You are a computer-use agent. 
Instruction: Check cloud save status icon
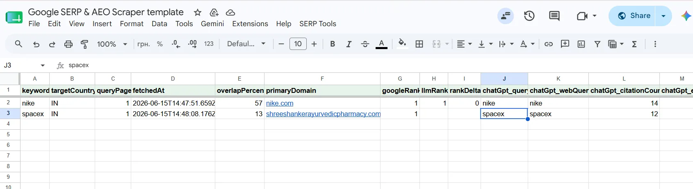coord(230,12)
